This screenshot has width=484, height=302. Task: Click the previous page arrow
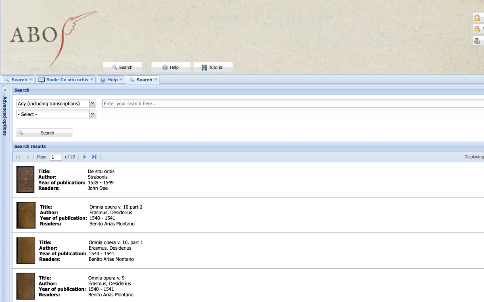click(x=27, y=157)
